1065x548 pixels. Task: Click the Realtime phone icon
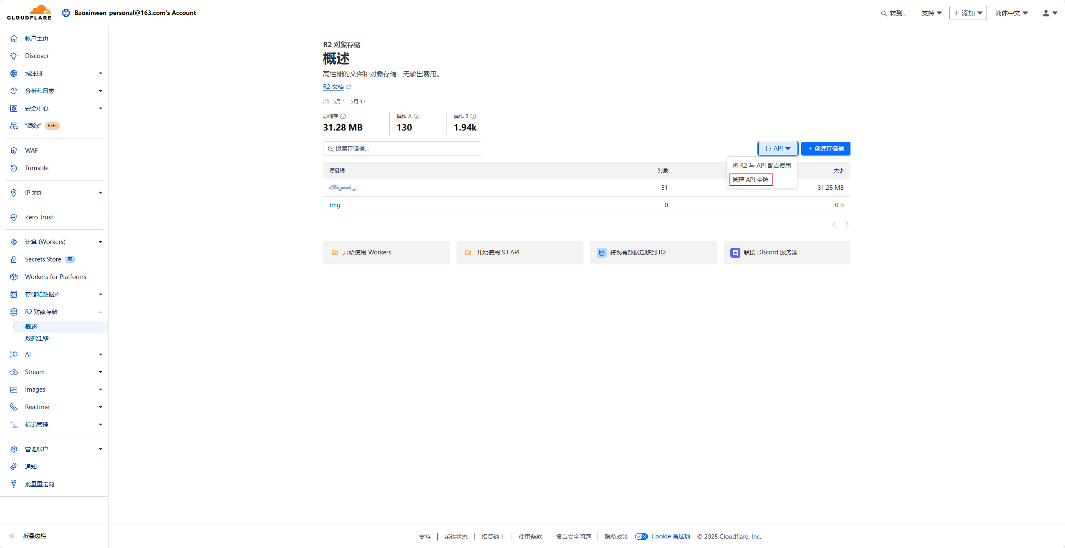click(x=14, y=407)
